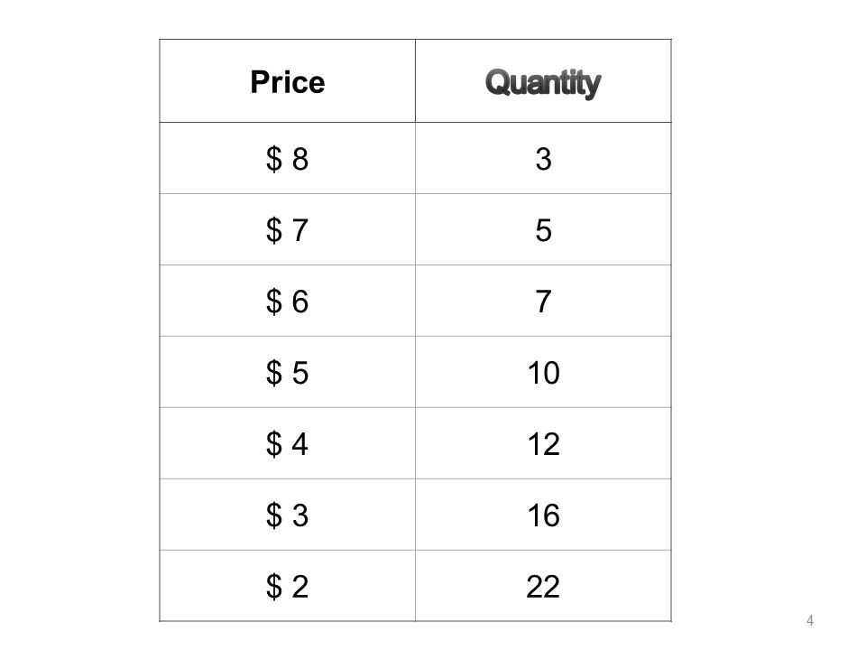Click the dollar sign beside 8
The width and height of the screenshot is (866, 650).
(274, 159)
